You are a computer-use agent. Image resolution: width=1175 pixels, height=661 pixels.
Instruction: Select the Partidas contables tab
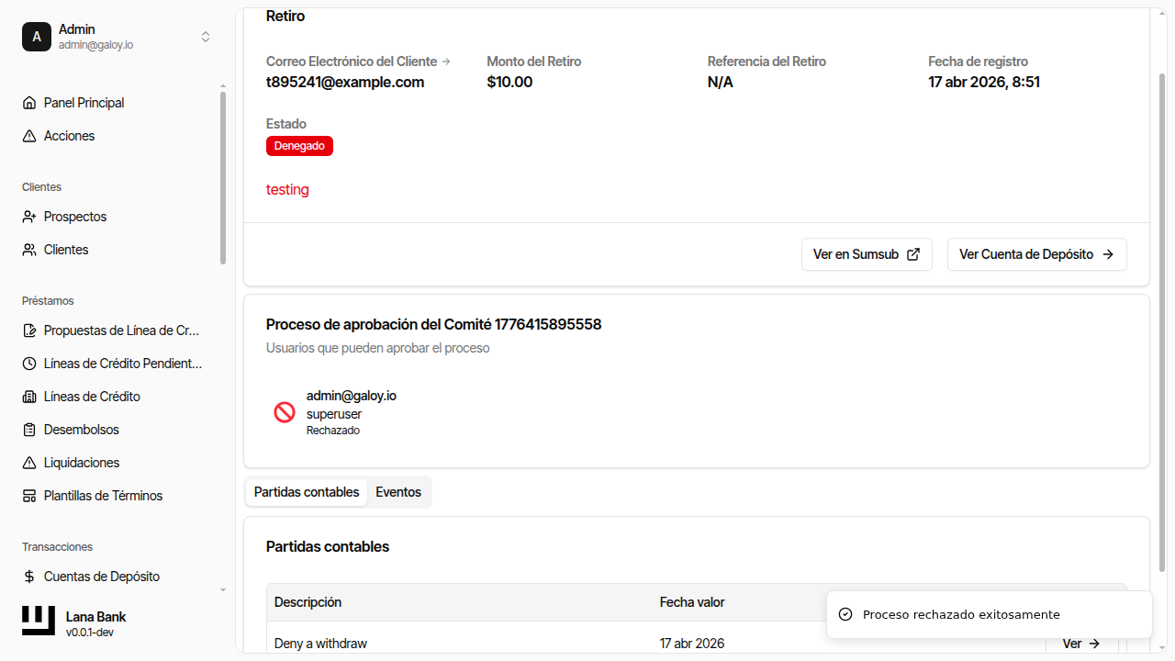pyautogui.click(x=307, y=492)
